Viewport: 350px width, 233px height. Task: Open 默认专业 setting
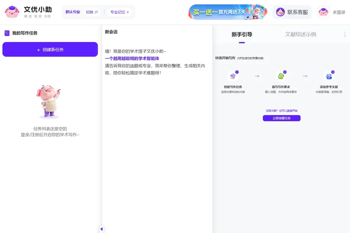point(73,12)
